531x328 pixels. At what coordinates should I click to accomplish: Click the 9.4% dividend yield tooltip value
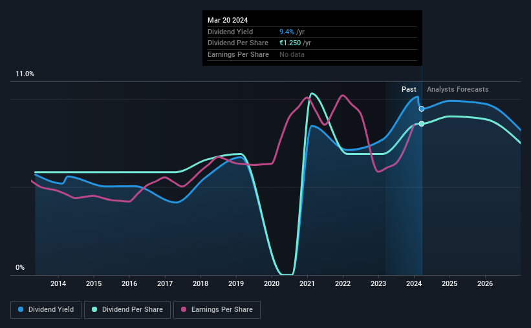coord(287,32)
